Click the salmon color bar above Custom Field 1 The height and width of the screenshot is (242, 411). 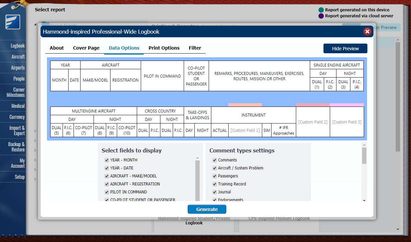(245, 105)
